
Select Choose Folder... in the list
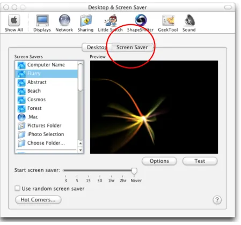coord(46,143)
